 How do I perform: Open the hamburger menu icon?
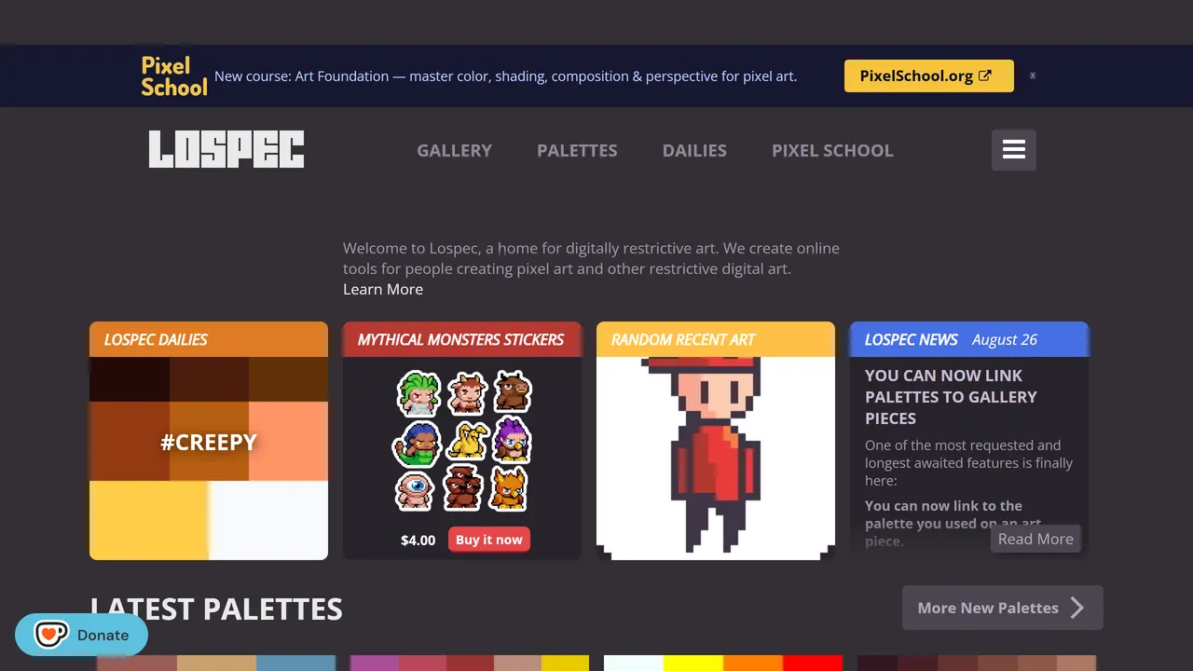click(x=1013, y=149)
